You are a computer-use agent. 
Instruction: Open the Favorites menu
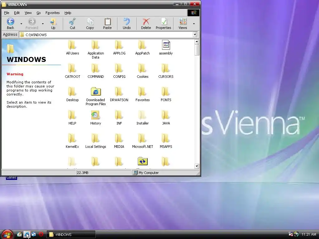point(52,13)
